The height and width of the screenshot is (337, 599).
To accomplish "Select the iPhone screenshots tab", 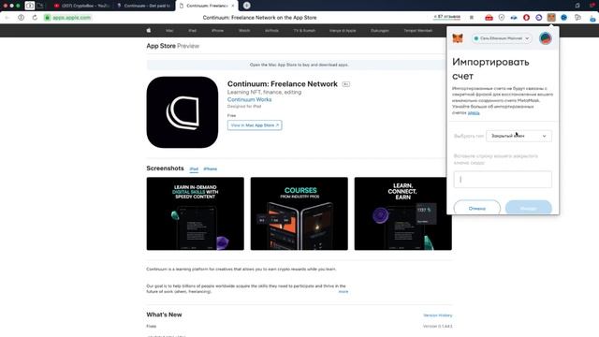I will point(210,168).
